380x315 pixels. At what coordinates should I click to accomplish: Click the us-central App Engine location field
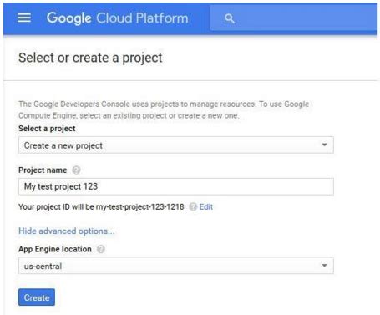pyautogui.click(x=176, y=266)
